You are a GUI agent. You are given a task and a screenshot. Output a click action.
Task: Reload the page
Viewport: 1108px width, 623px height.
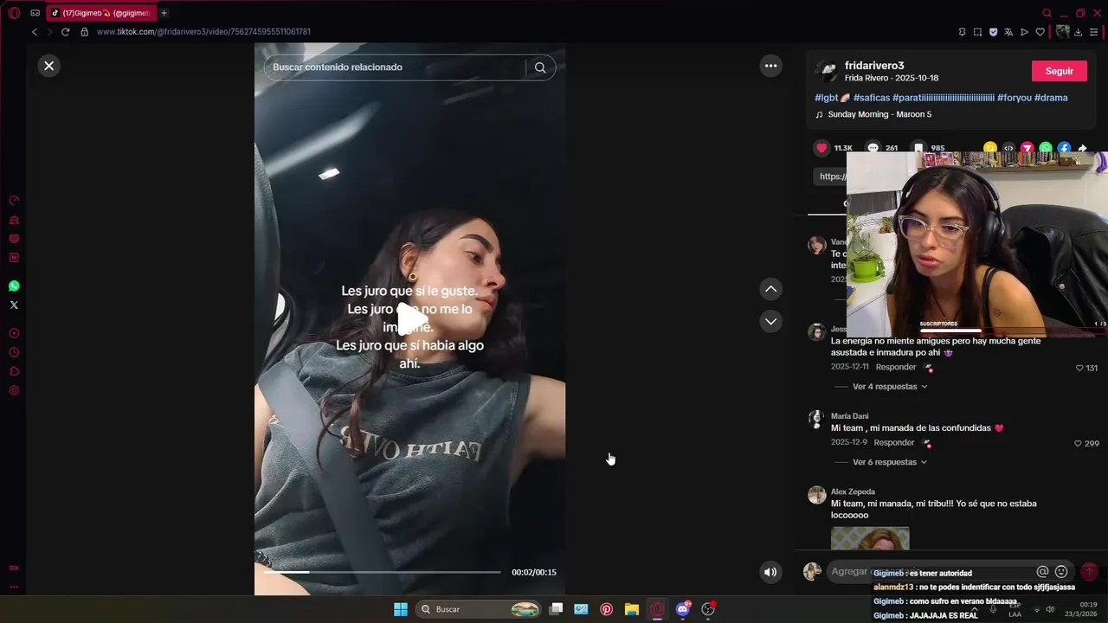pyautogui.click(x=65, y=32)
